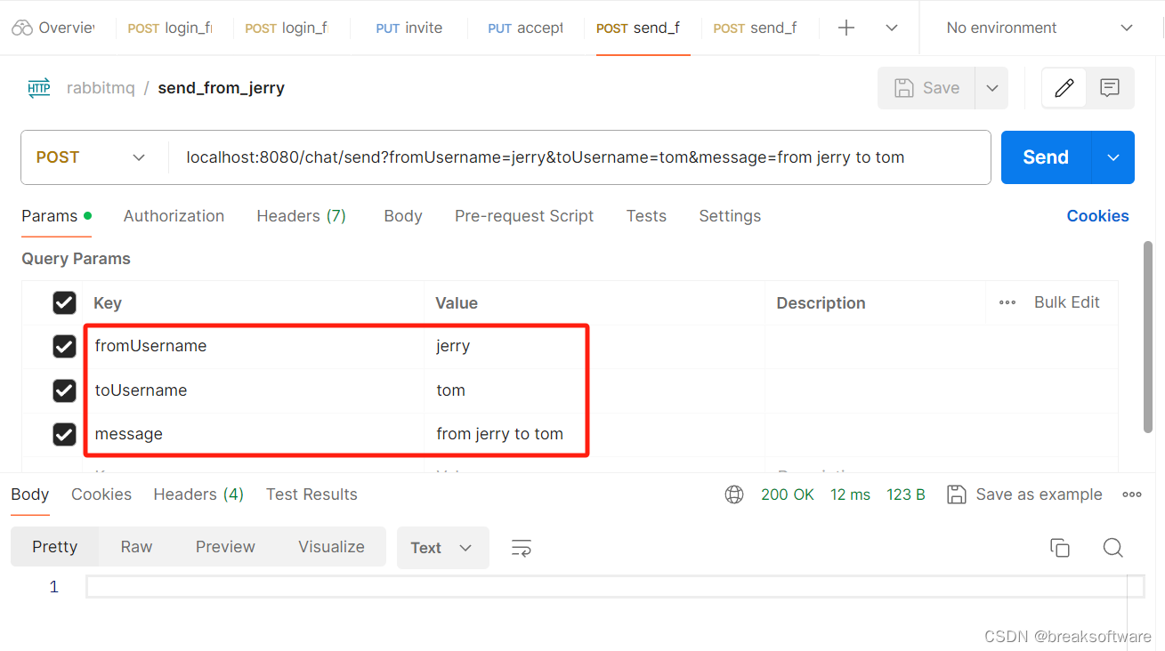Open the params table column options ellipsis
The height and width of the screenshot is (651, 1165).
(1007, 302)
